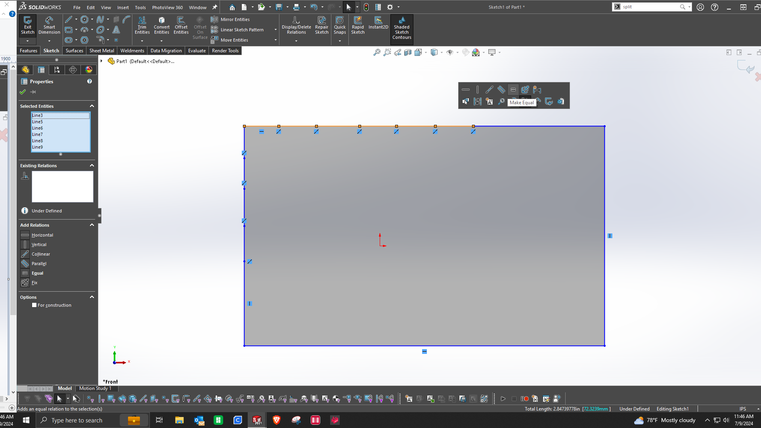This screenshot has width=761, height=428.
Task: Toggle the Instant2D mode
Action: [378, 23]
